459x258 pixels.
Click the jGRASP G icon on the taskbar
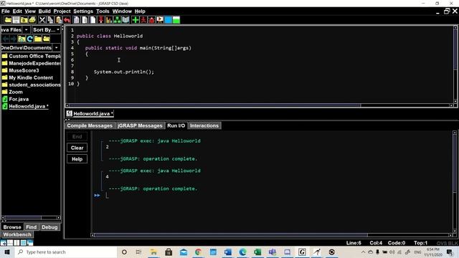click(302, 252)
